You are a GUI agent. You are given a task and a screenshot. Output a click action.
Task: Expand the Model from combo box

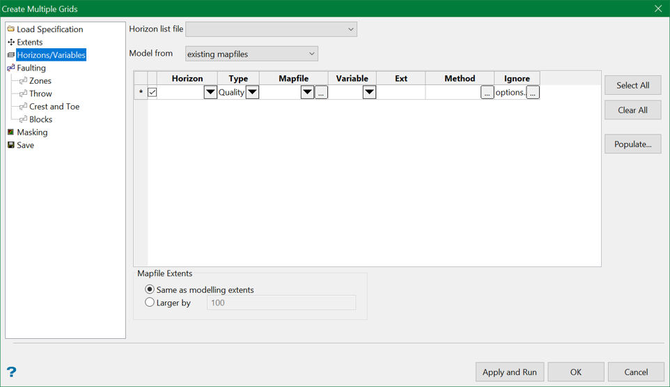click(311, 54)
